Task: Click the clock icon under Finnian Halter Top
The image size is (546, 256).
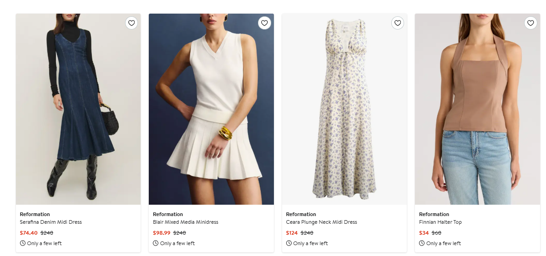Action: 422,243
